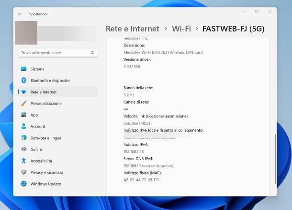
Task: Click the Giochi controller icon
Action: [23, 149]
